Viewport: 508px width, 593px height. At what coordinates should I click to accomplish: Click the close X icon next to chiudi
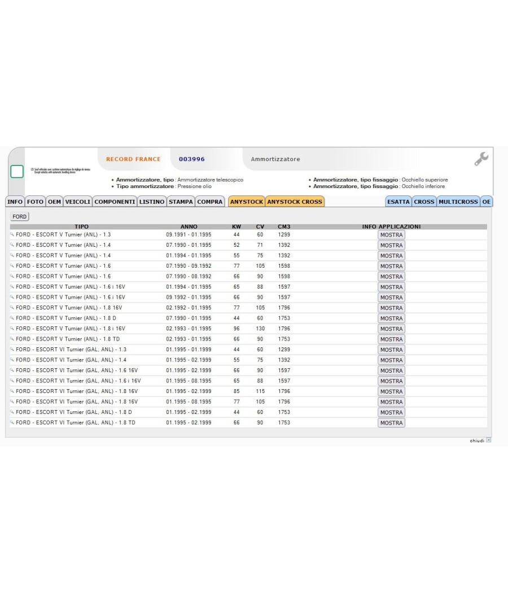tap(488, 440)
